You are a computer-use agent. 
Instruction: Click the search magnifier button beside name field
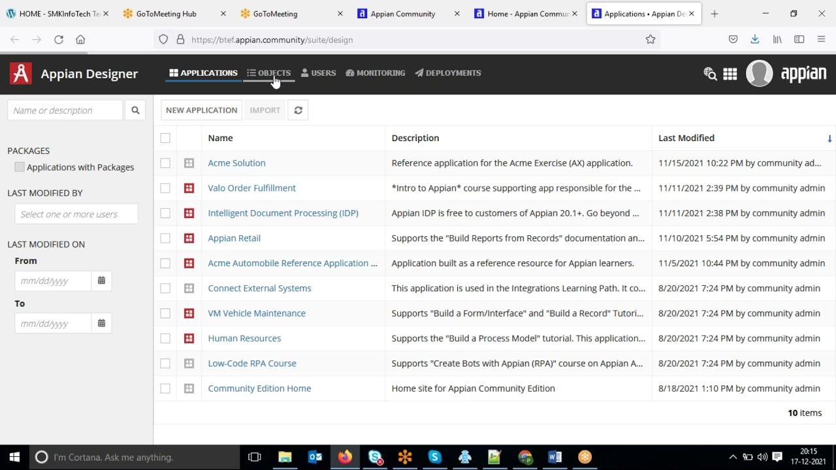pyautogui.click(x=135, y=110)
